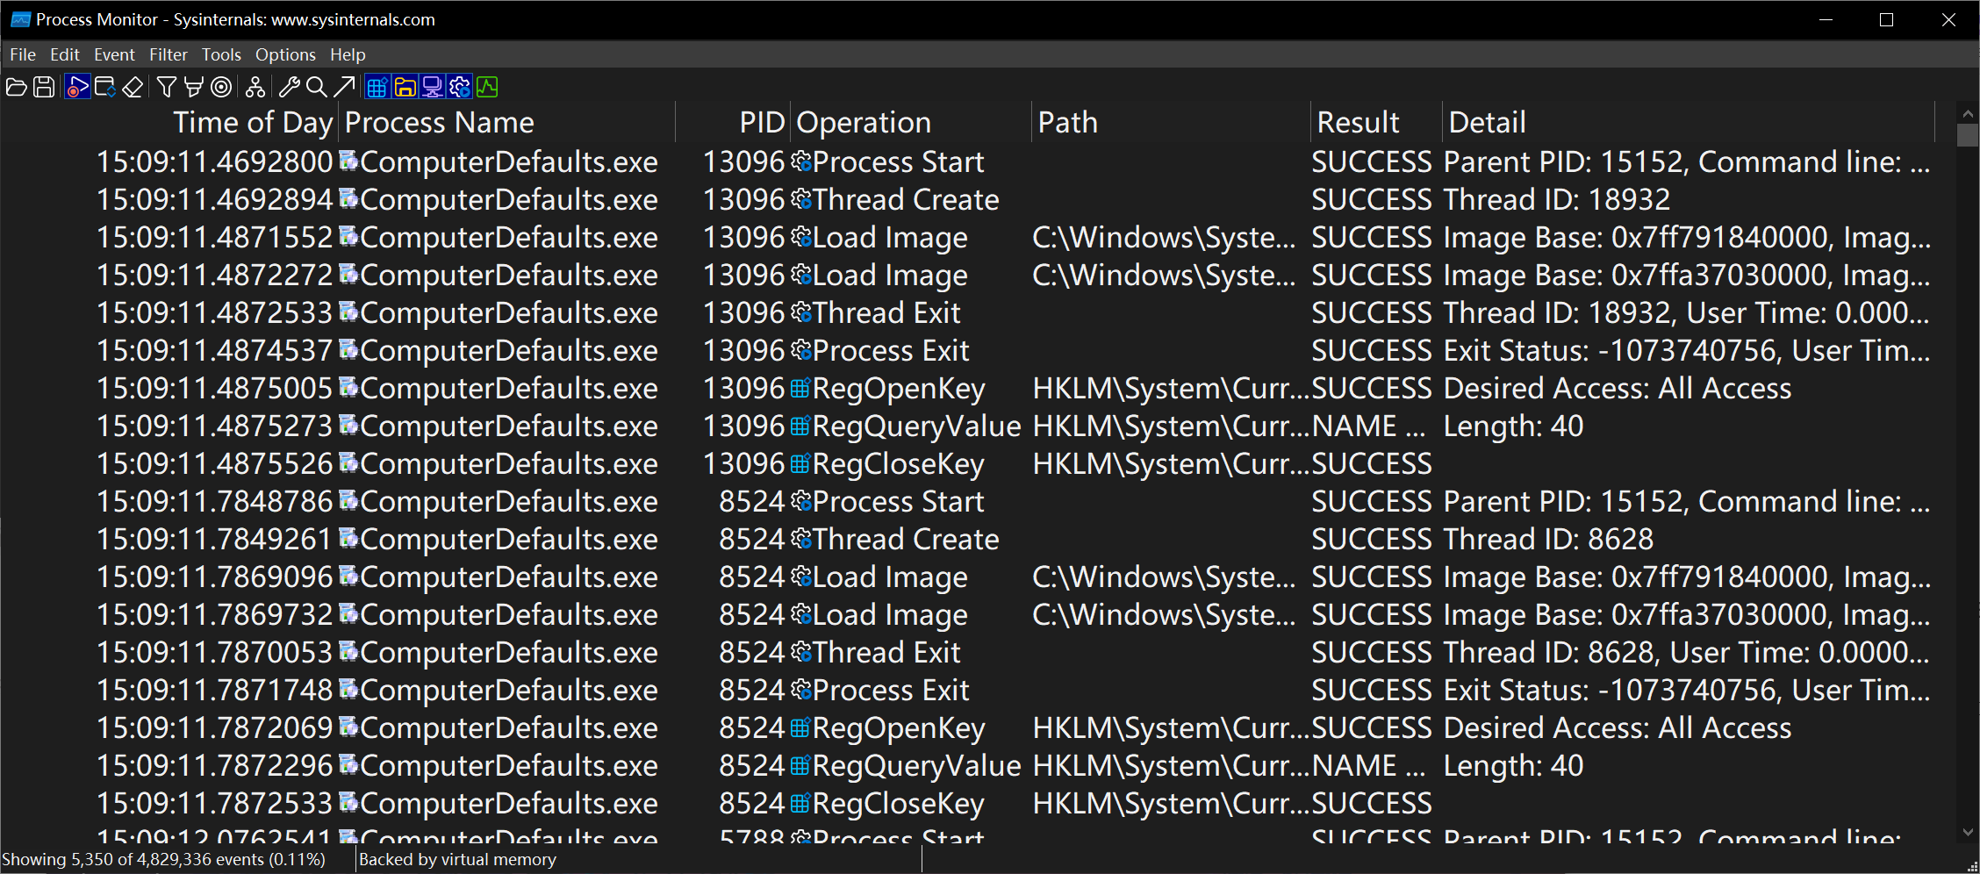Click the PID column header
The height and width of the screenshot is (874, 1980).
pos(733,122)
